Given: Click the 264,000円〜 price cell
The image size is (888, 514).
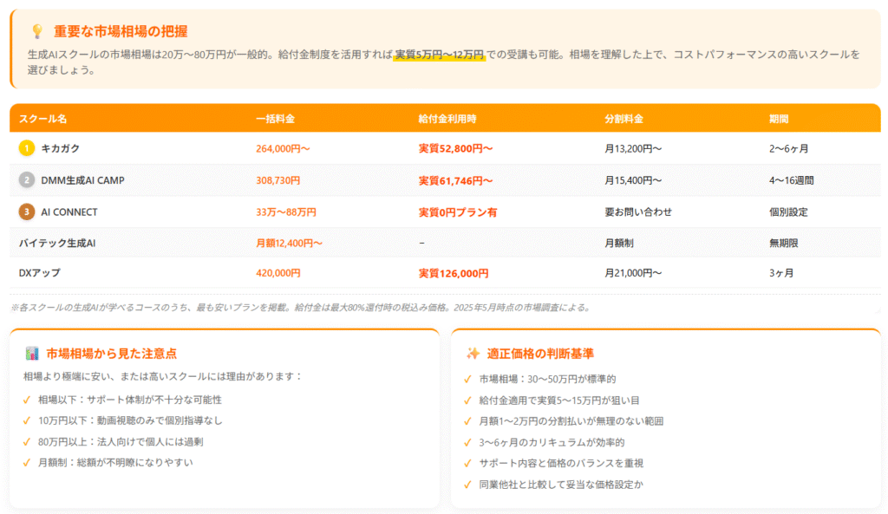Looking at the screenshot, I should pos(284,148).
